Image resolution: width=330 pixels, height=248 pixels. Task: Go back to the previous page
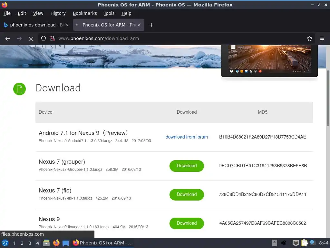pyautogui.click(x=8, y=39)
